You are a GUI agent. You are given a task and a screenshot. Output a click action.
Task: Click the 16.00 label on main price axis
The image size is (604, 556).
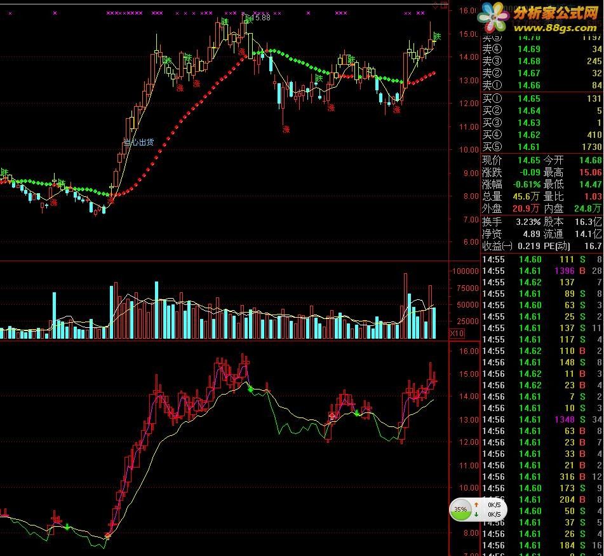tap(468, 10)
